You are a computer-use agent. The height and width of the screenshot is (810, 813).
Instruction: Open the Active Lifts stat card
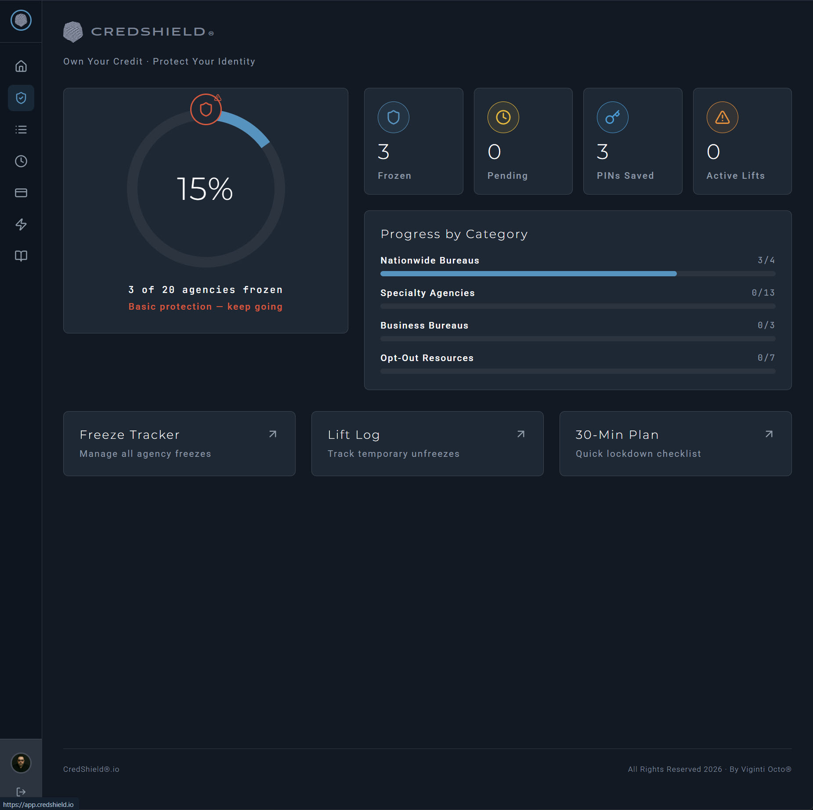tap(742, 141)
